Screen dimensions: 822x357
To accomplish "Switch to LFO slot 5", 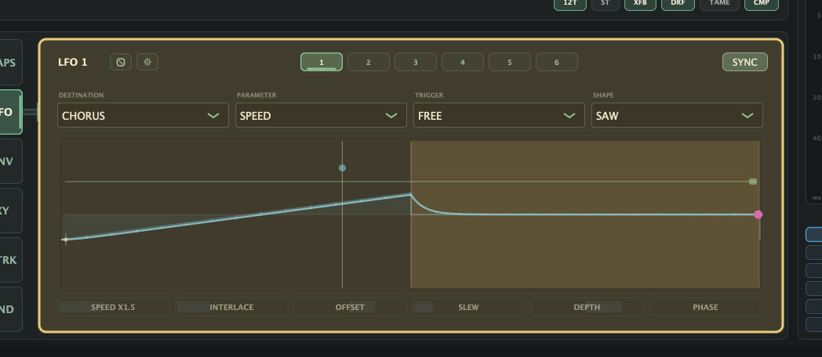I will coord(510,62).
